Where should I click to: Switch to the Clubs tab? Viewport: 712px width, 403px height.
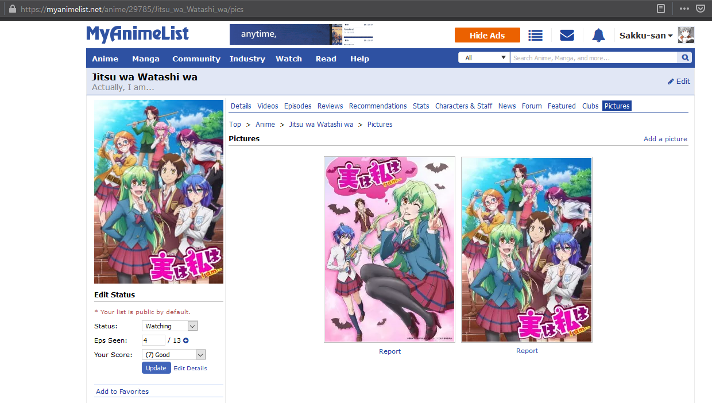[590, 106]
